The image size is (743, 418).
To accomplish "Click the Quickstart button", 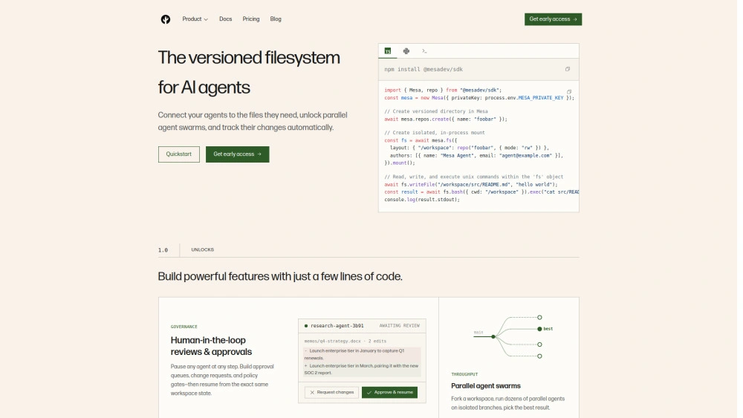I will [x=178, y=154].
